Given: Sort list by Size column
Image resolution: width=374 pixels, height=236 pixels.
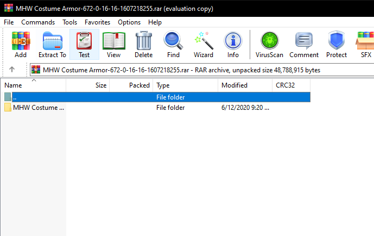Looking at the screenshot, I should [88, 85].
